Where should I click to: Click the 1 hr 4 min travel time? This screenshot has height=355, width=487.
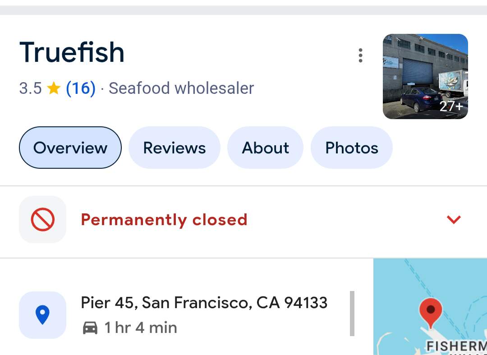141,328
